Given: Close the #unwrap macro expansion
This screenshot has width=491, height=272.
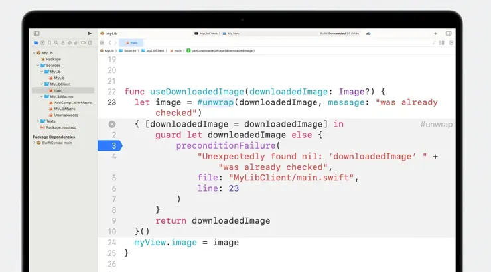Looking at the screenshot, I should (112, 124).
